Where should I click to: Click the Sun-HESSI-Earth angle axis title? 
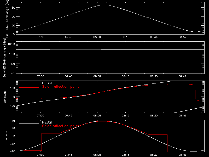pyautogui.click(x=7, y=19)
